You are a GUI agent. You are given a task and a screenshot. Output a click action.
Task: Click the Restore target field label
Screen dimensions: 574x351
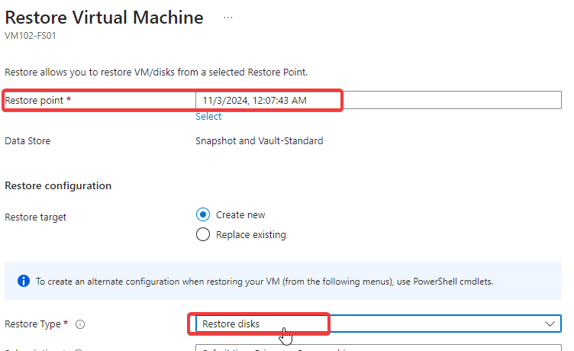36,217
